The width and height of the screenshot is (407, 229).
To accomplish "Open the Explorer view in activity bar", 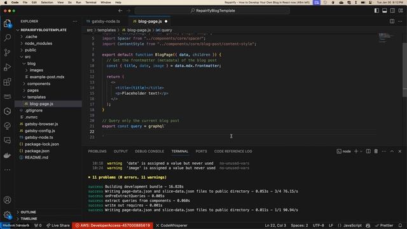I will (7, 24).
